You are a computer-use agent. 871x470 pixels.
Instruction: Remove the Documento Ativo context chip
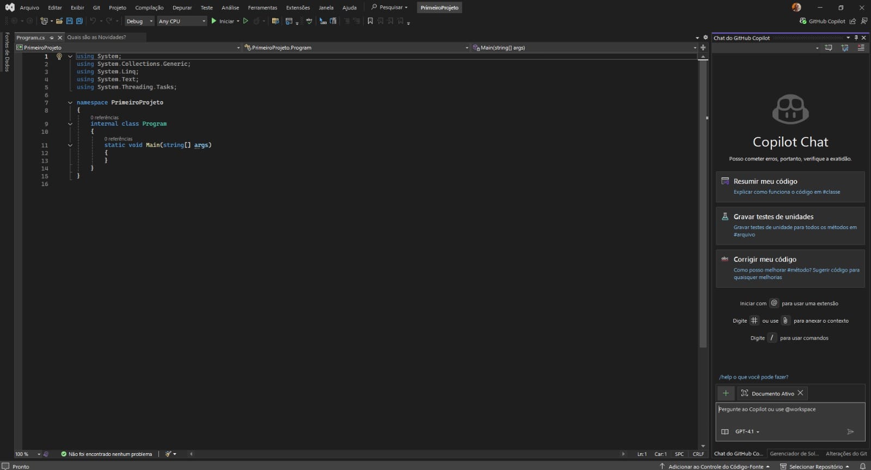pyautogui.click(x=800, y=393)
